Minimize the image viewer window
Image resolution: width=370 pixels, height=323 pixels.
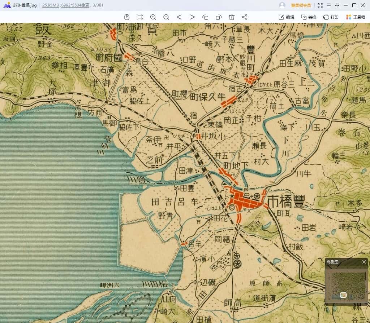(346, 5)
